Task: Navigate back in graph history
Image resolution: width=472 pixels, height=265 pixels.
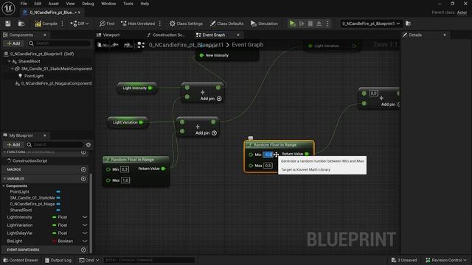Action: (115, 45)
